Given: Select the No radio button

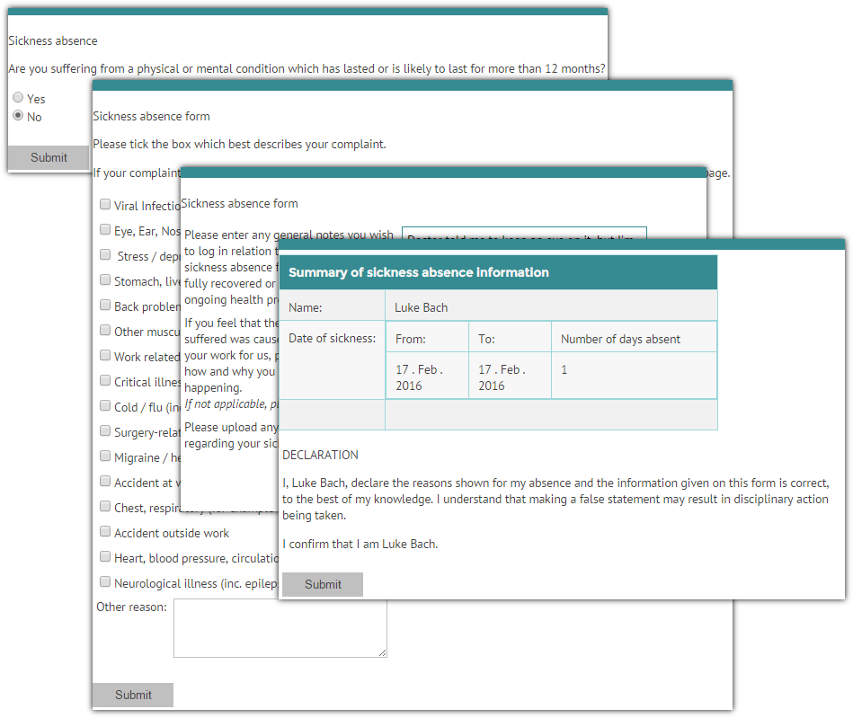Looking at the screenshot, I should point(17,116).
